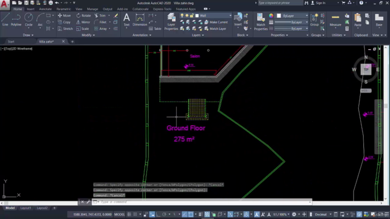Click the Measure utility
The image size is (390, 219).
335,20
